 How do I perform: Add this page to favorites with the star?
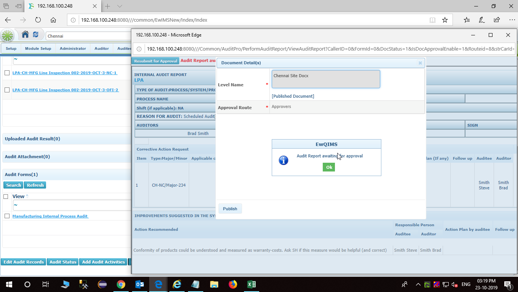[445, 20]
